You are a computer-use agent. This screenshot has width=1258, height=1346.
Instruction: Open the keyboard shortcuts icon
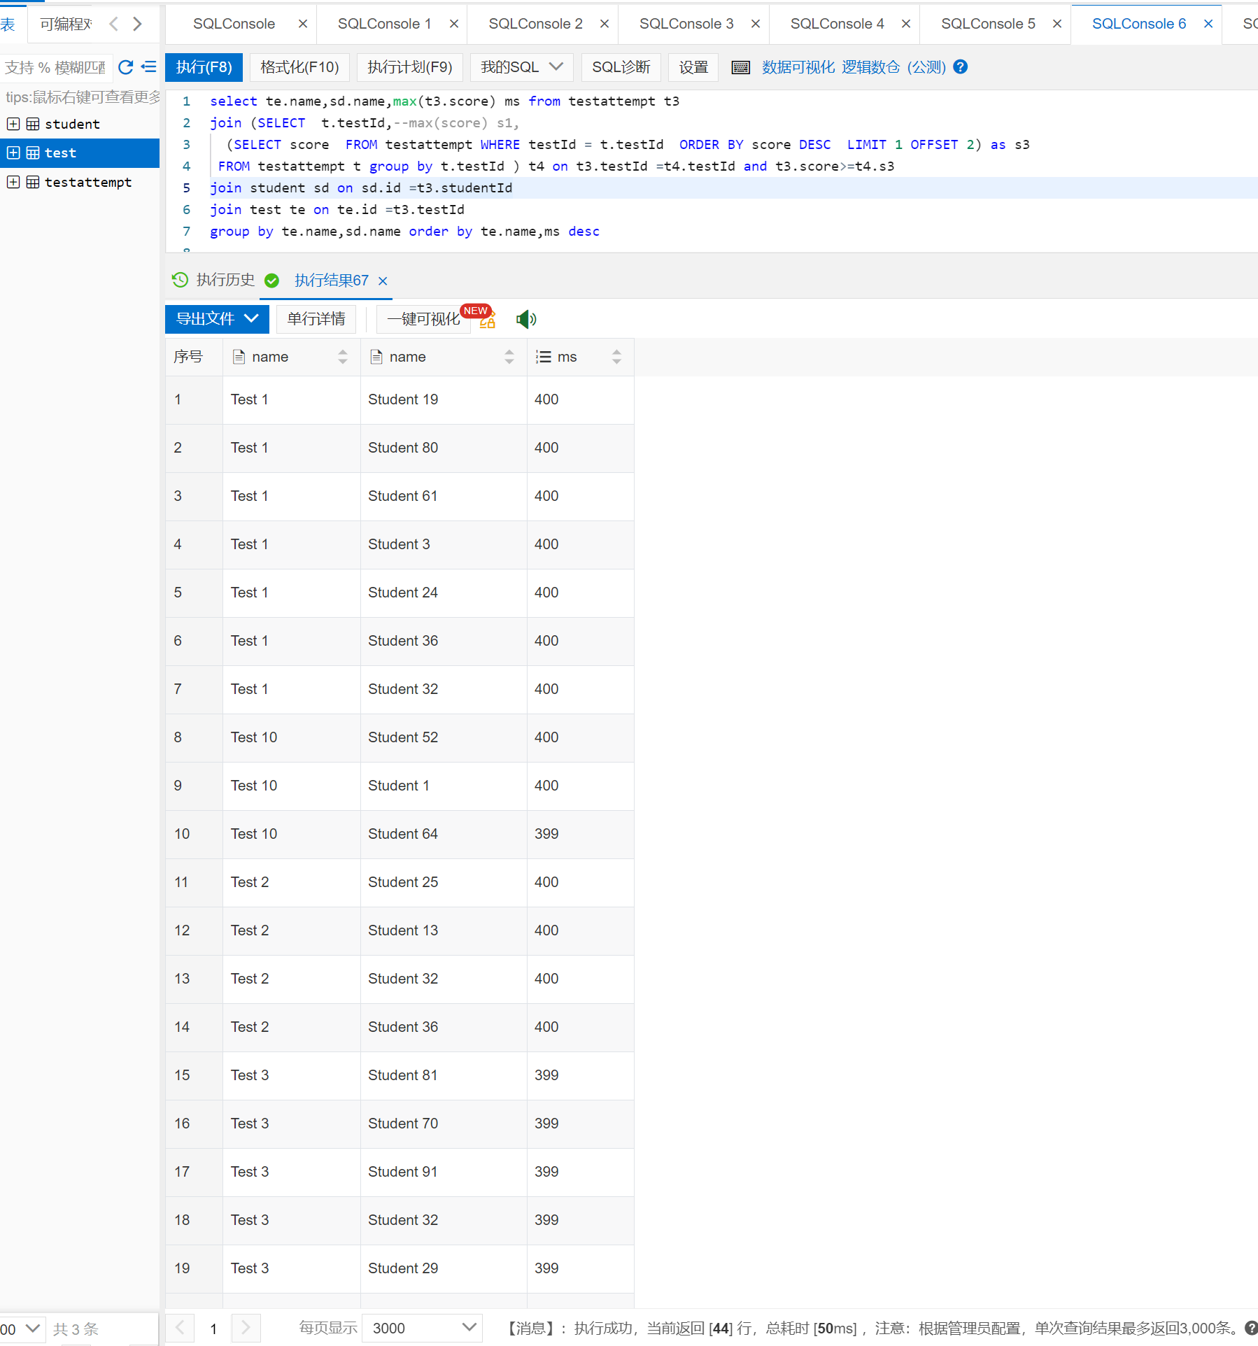[740, 67]
